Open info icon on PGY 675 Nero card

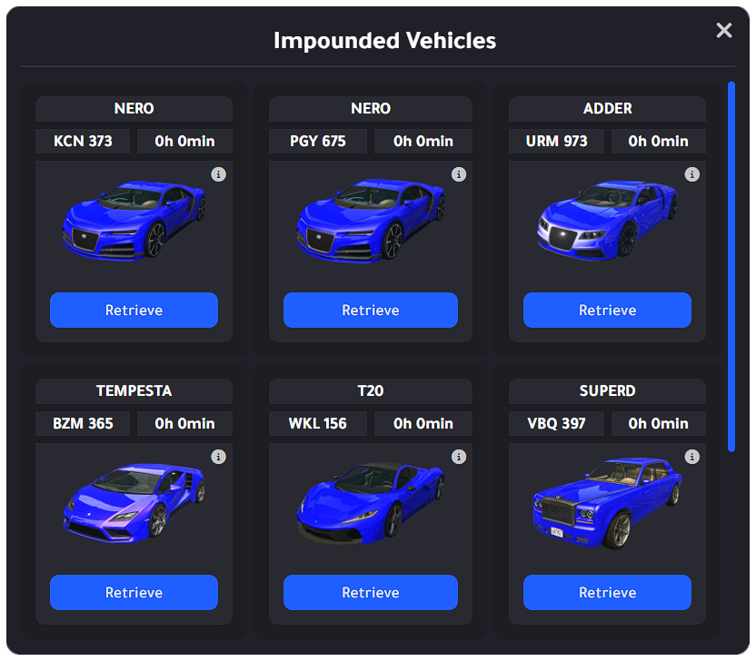coord(459,174)
